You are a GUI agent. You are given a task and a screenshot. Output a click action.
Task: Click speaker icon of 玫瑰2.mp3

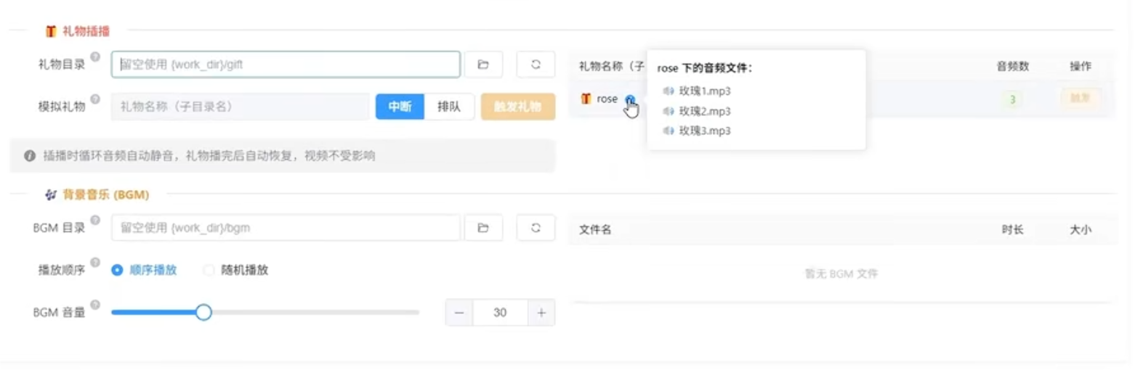[669, 111]
